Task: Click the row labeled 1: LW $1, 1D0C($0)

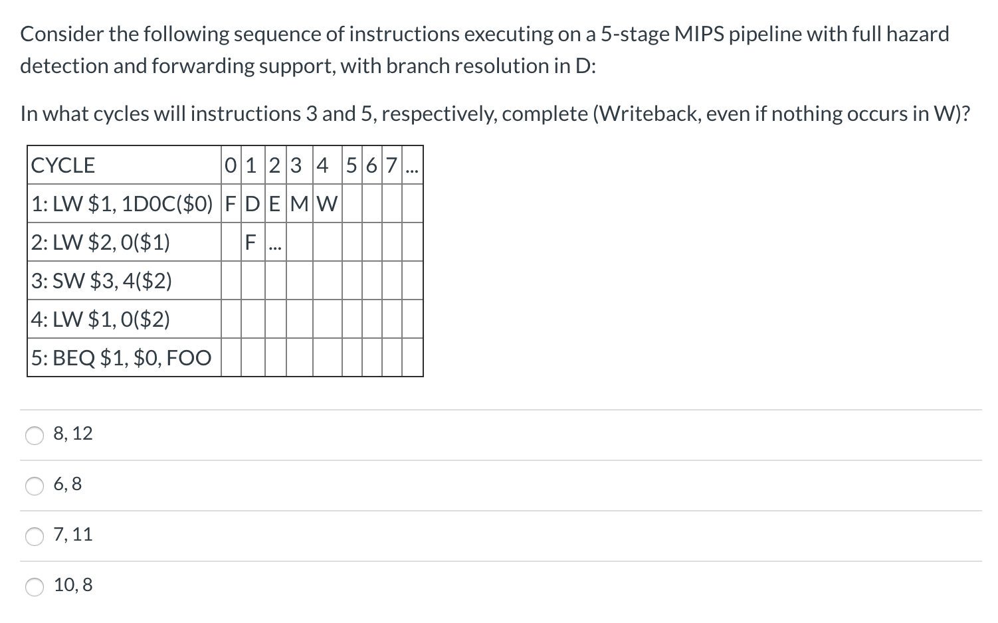Action: click(122, 204)
